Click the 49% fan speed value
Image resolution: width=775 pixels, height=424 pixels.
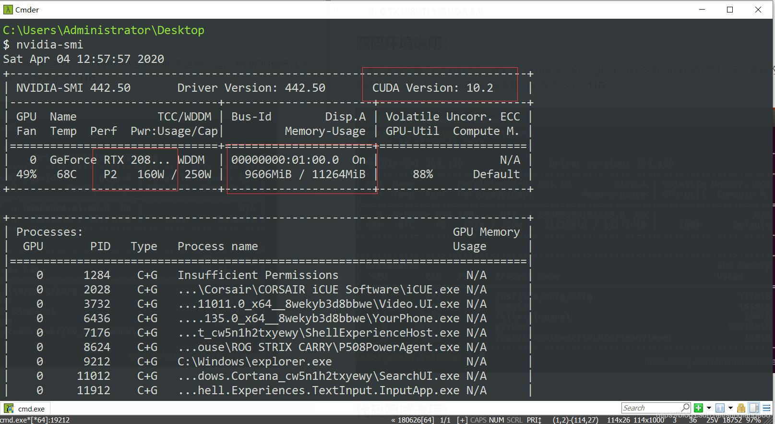click(x=26, y=174)
